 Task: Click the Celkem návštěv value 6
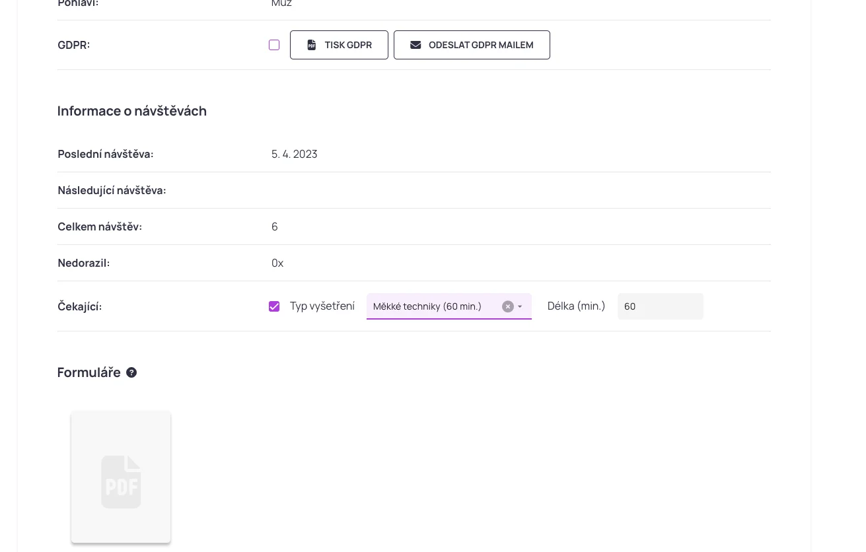coord(275,226)
